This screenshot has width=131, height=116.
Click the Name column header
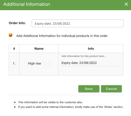[39, 49]
